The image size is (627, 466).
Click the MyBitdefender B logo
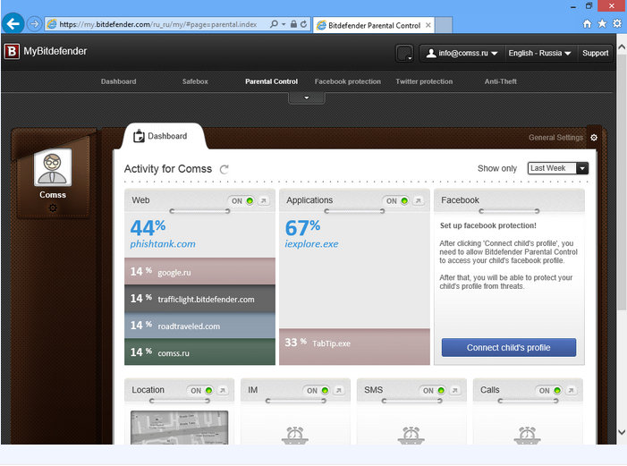click(x=12, y=51)
